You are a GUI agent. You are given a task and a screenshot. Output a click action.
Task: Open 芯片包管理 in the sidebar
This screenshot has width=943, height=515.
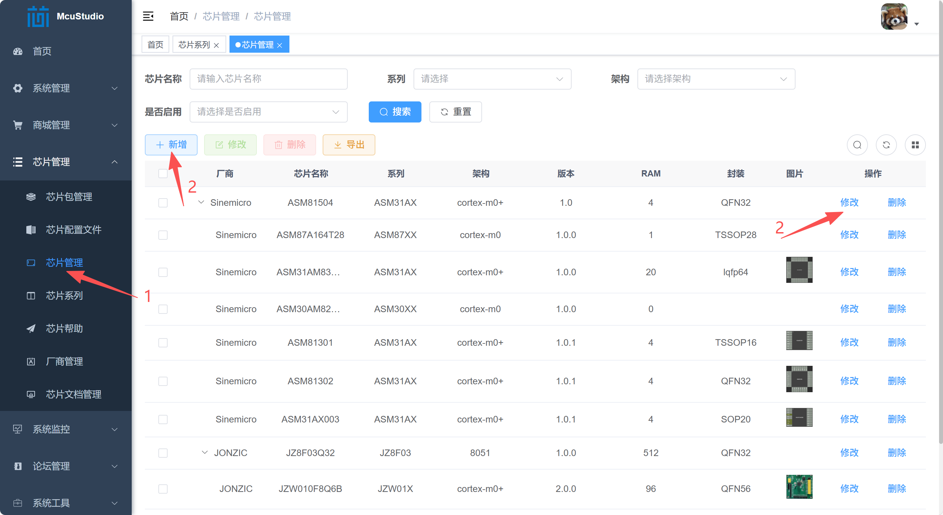68,197
